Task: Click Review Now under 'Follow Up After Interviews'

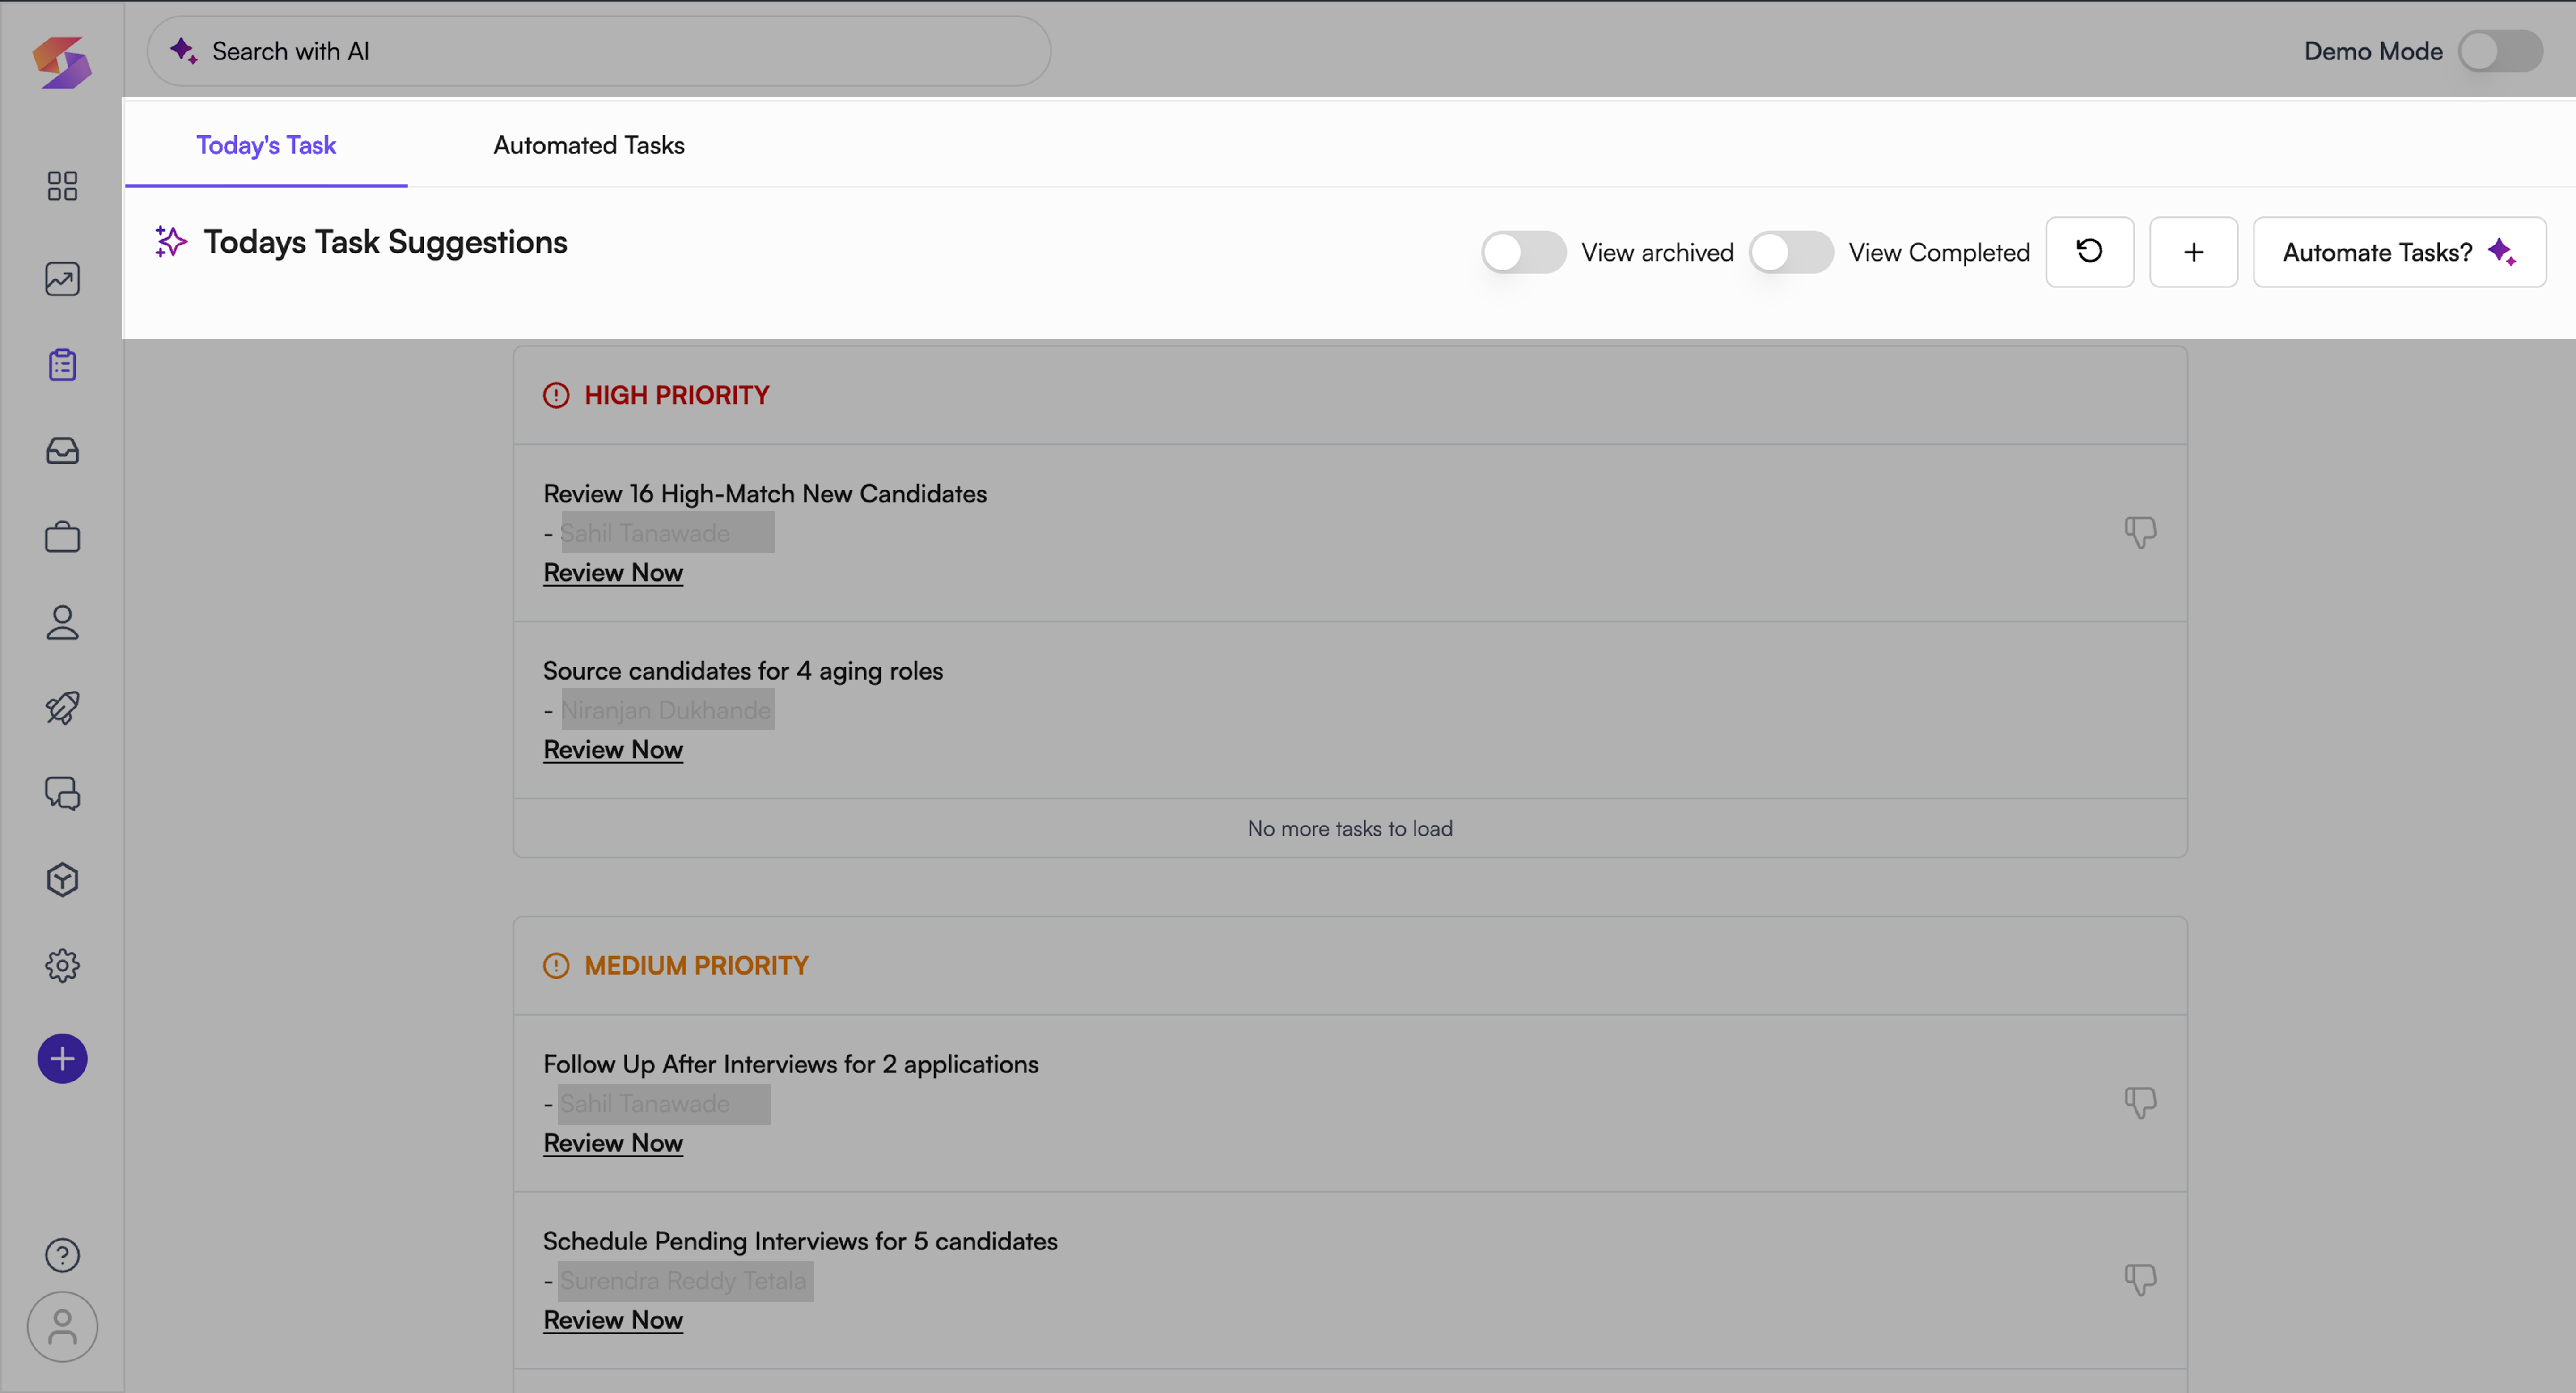Action: click(x=613, y=1143)
